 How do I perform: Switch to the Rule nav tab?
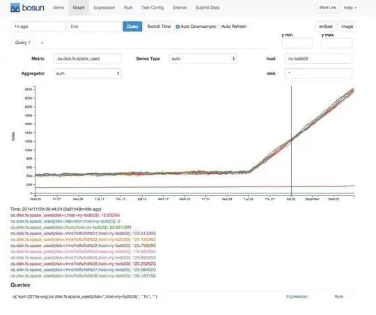pyautogui.click(x=128, y=8)
